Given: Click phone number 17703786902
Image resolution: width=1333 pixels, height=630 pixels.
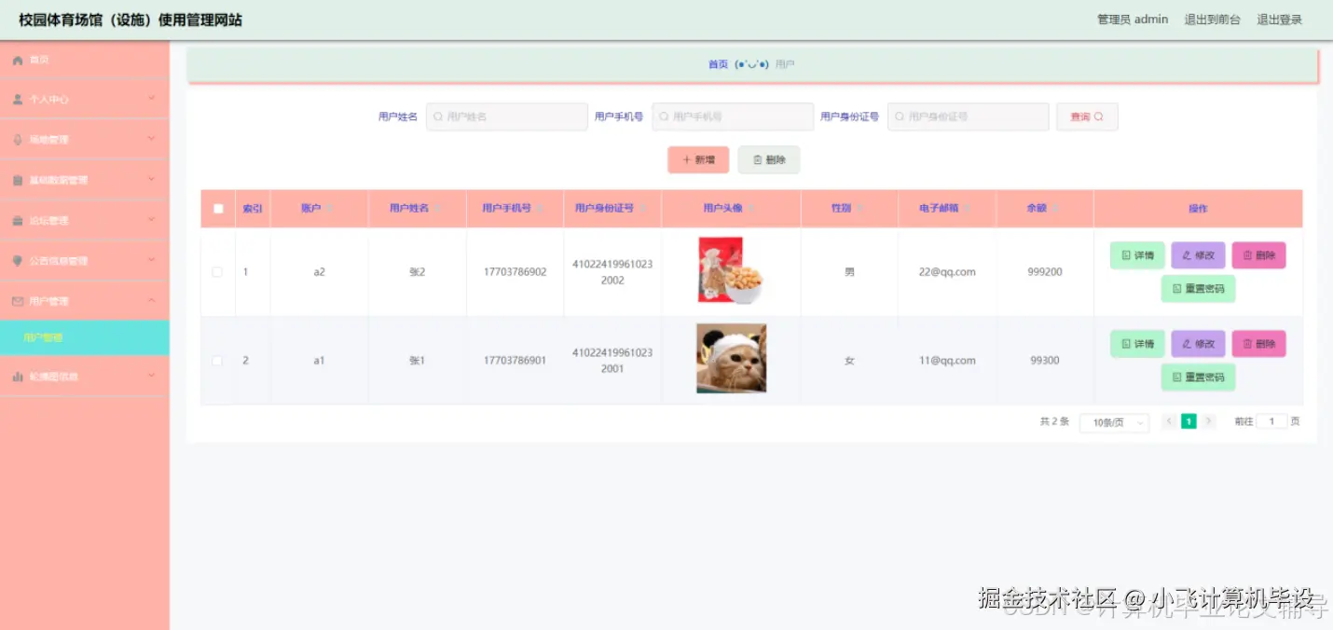Looking at the screenshot, I should tap(515, 272).
